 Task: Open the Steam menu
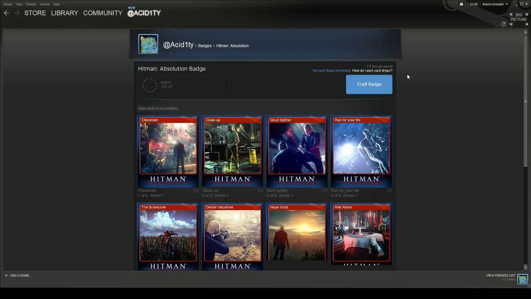click(8, 4)
